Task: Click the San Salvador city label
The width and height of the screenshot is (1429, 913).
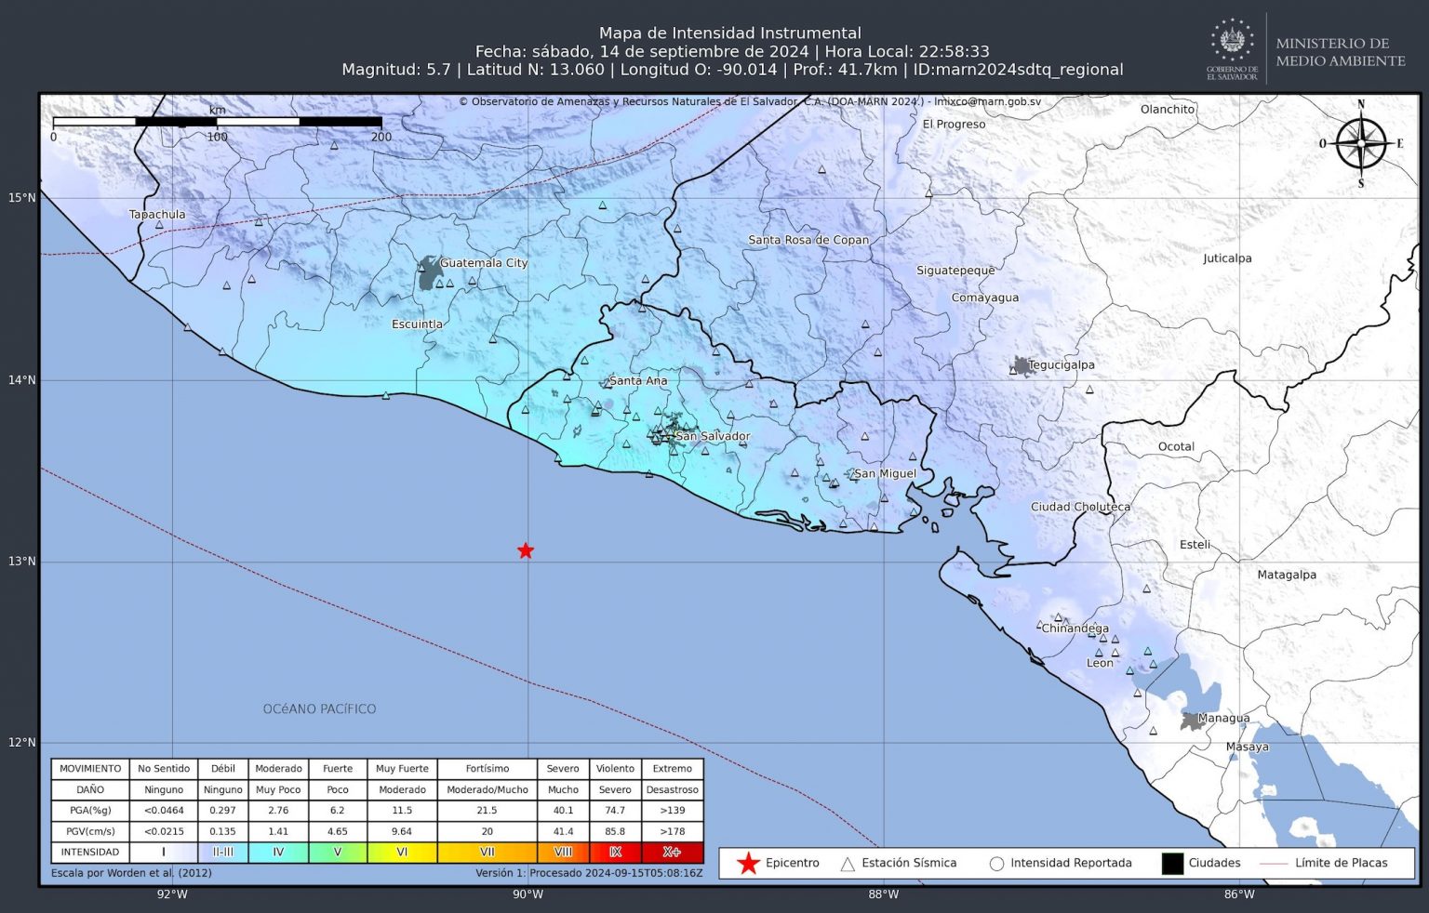Action: coord(713,436)
